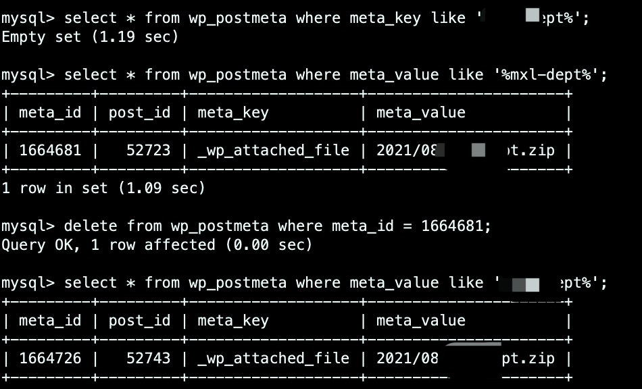Click post_id 52723 in first table
Image resolution: width=642 pixels, height=389 pixels.
(148, 150)
